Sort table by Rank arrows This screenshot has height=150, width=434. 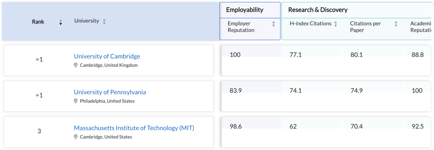pyautogui.click(x=61, y=23)
